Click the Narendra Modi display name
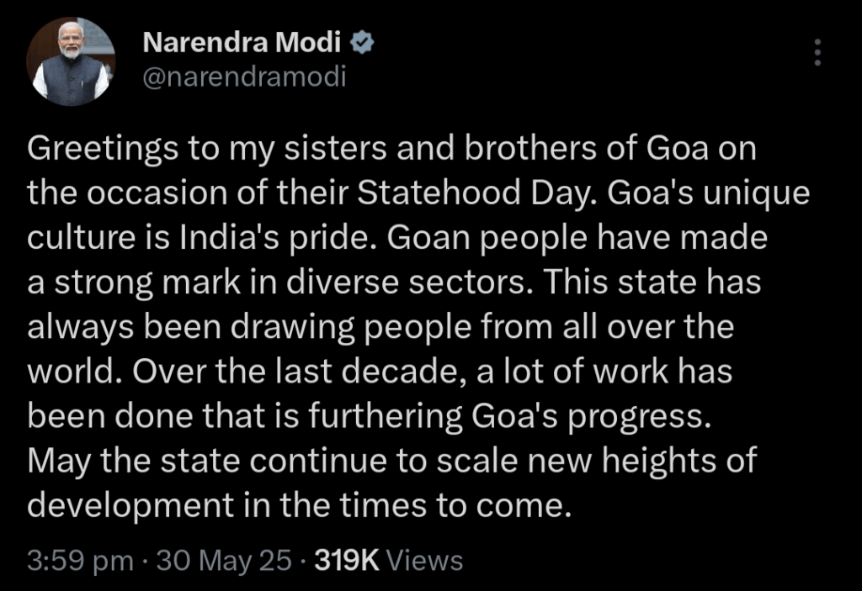Image resolution: width=862 pixels, height=591 pixels. pyautogui.click(x=242, y=42)
